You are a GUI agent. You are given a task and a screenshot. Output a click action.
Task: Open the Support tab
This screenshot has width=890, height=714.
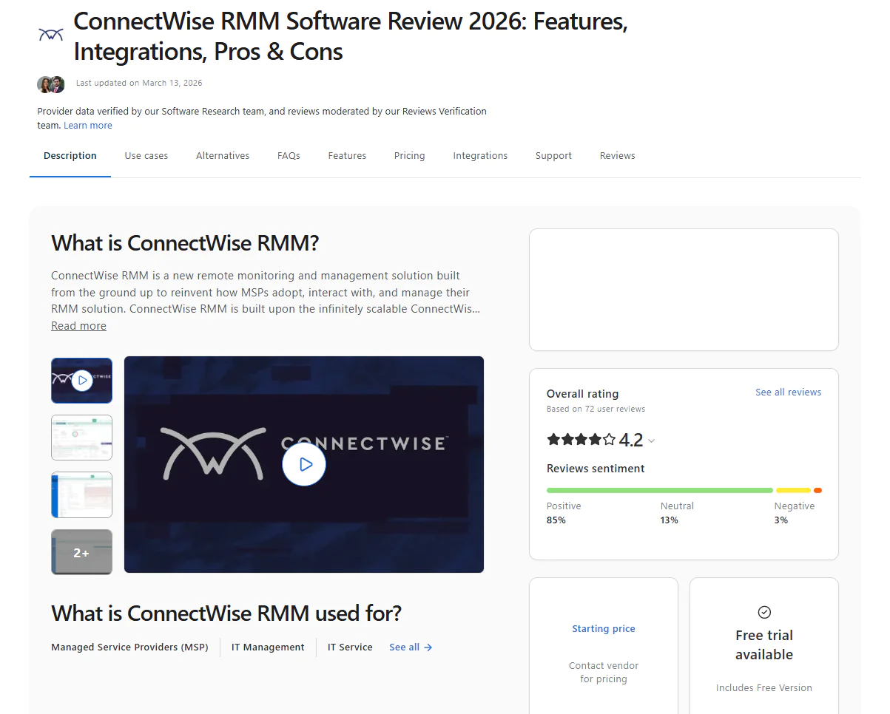[553, 156]
